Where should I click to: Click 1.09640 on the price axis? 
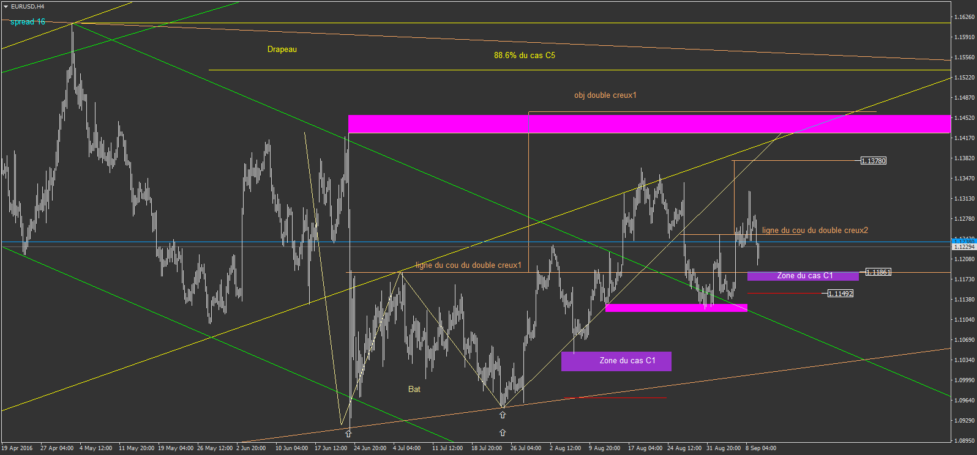[x=964, y=401]
